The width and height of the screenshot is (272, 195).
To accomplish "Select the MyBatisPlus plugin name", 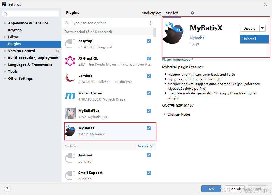I will tap(89, 111).
